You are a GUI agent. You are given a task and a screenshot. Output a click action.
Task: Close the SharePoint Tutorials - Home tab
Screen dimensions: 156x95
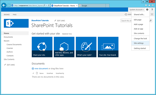click(x=77, y=6)
